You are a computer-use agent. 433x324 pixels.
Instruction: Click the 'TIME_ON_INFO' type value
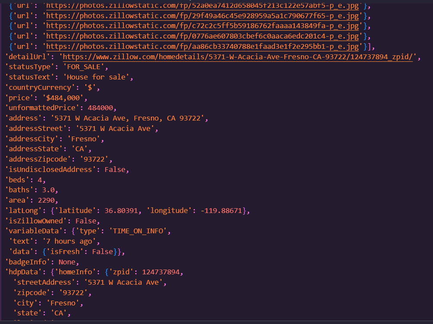coord(138,231)
